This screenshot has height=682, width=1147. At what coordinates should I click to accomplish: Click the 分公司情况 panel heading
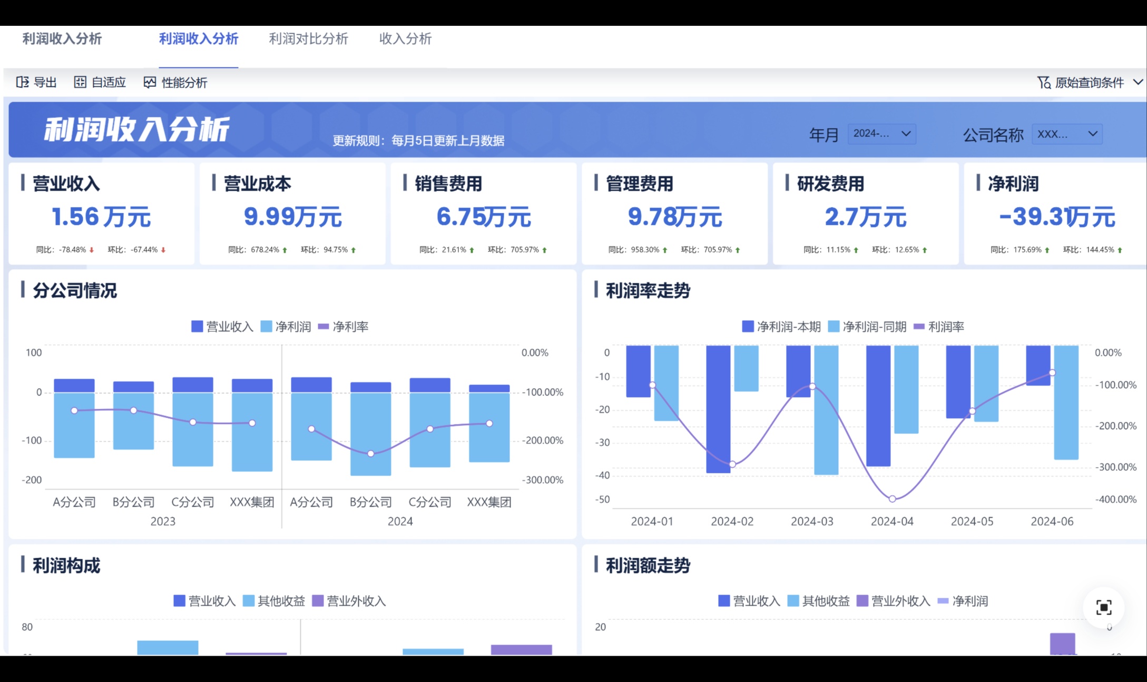tap(75, 290)
